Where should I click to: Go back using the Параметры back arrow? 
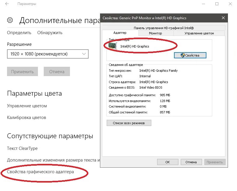click(7, 4)
